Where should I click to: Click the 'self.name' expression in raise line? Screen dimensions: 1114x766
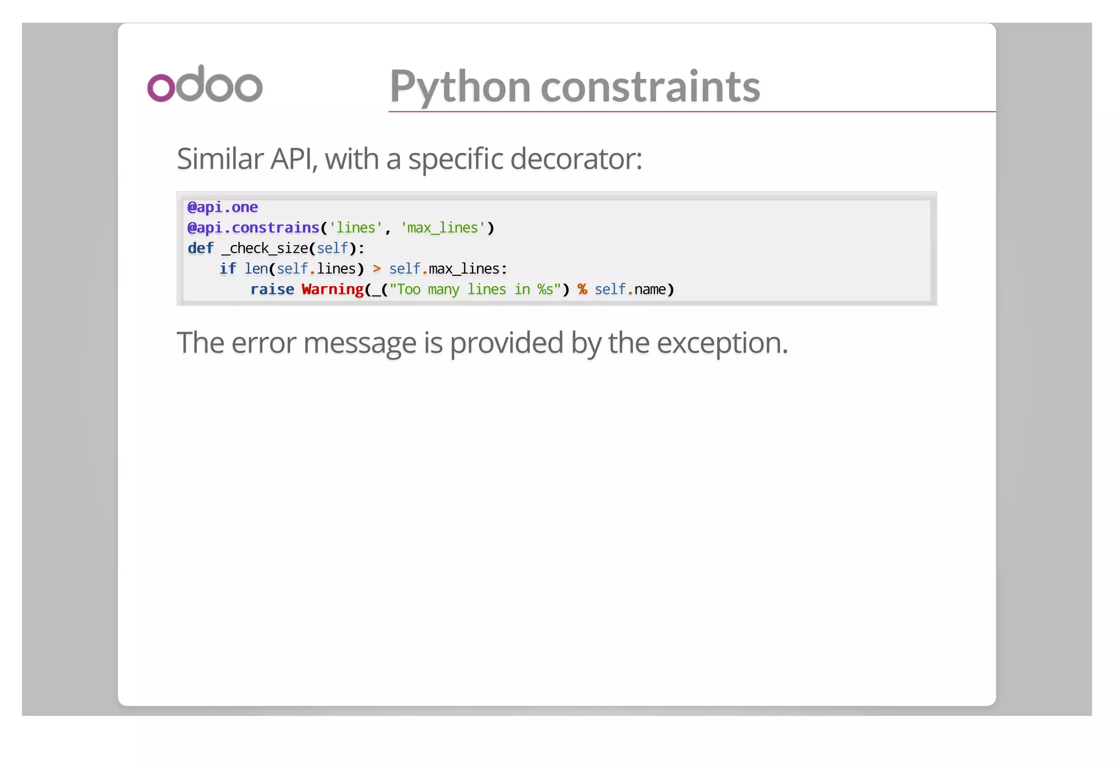[x=630, y=289]
